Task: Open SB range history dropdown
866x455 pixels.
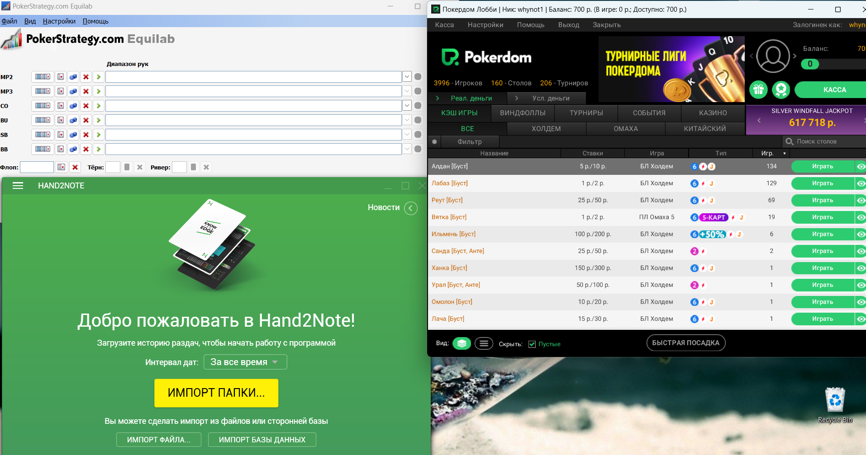Action: tap(407, 135)
